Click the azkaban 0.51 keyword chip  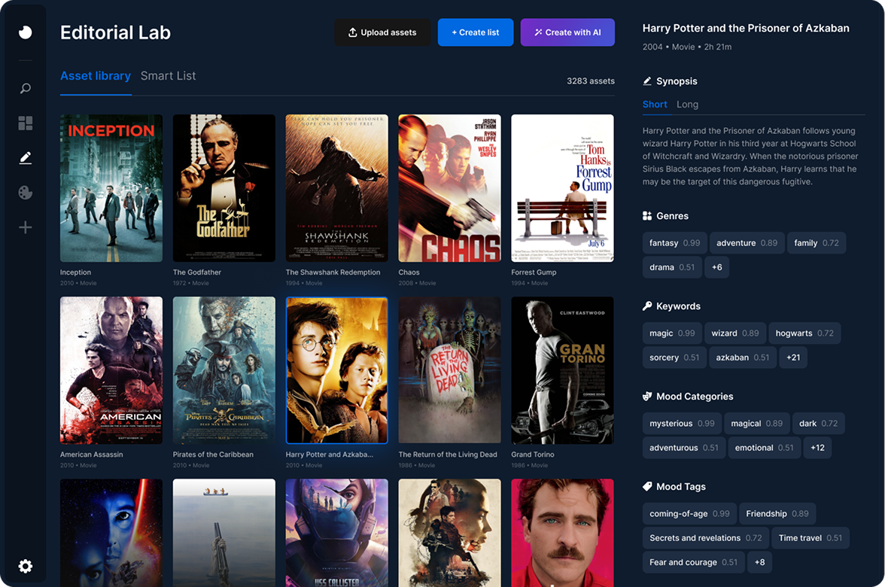click(742, 357)
